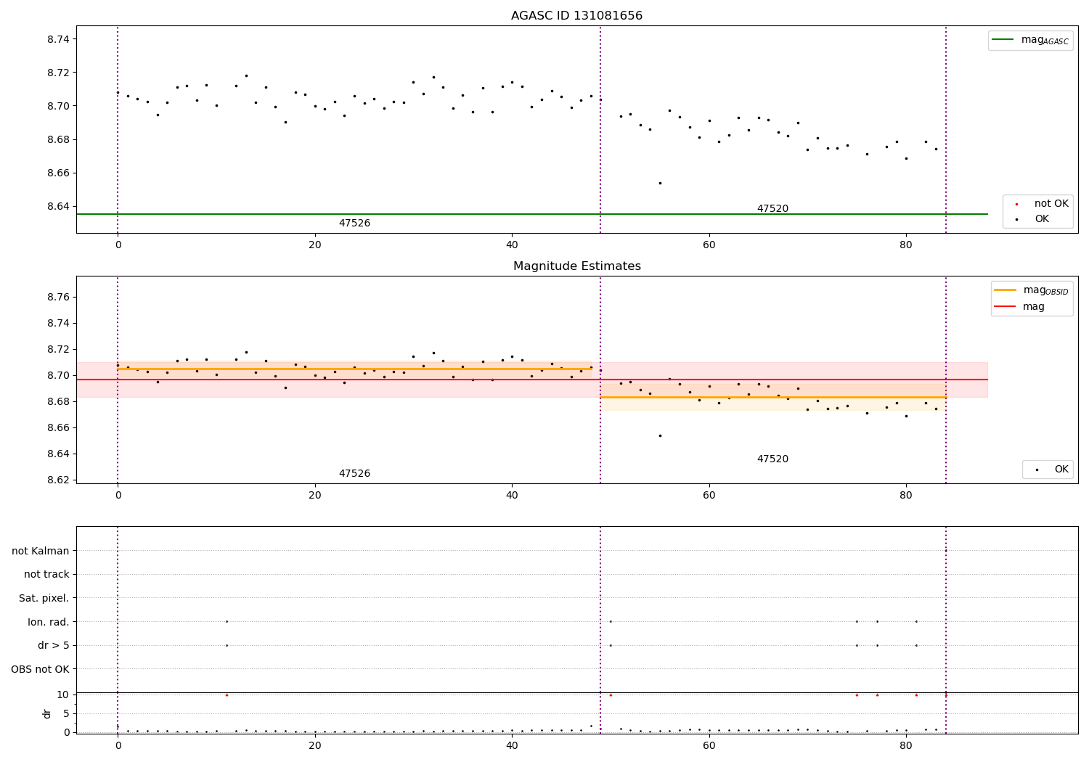Click the green mag AGASC legend line swatch
Viewport: 1089px width, 762px height.
(1003, 40)
